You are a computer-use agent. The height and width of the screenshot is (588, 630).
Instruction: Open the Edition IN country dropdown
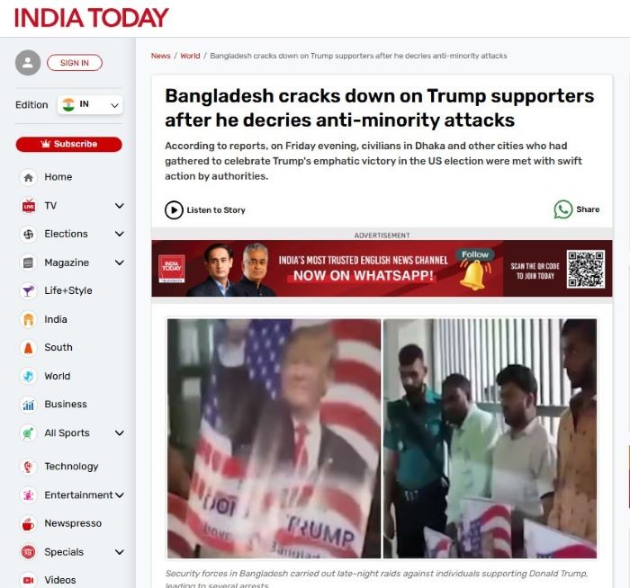pyautogui.click(x=90, y=105)
